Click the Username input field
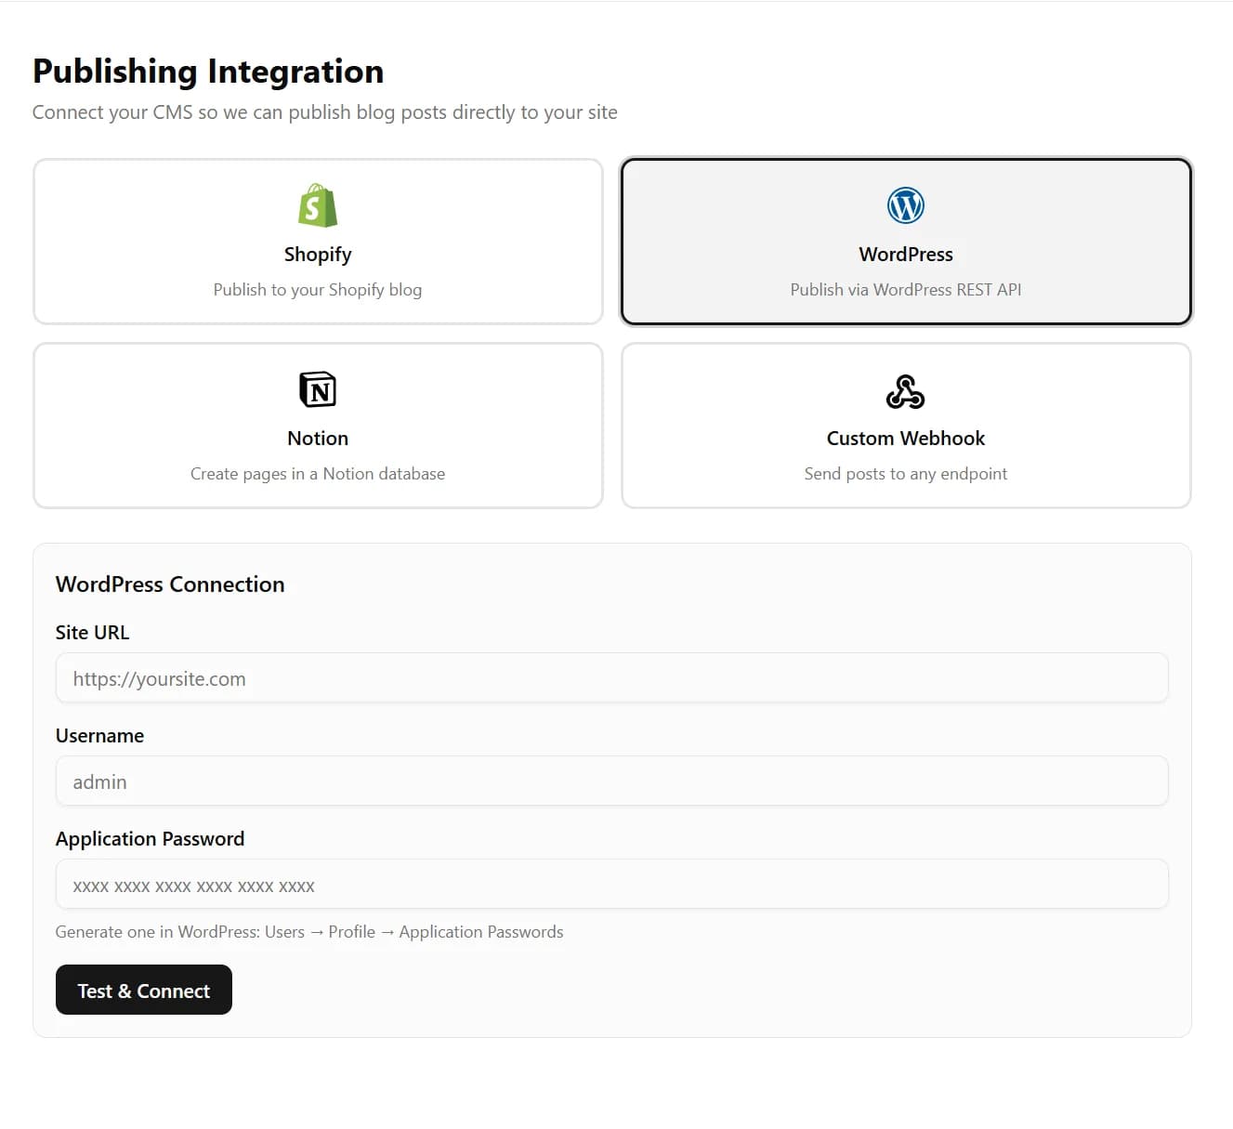Screen dimensions: 1233x1129 pyautogui.click(x=611, y=781)
